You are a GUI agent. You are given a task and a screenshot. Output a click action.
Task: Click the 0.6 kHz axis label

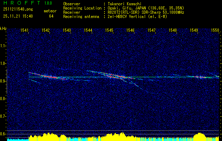(x=2, y=134)
